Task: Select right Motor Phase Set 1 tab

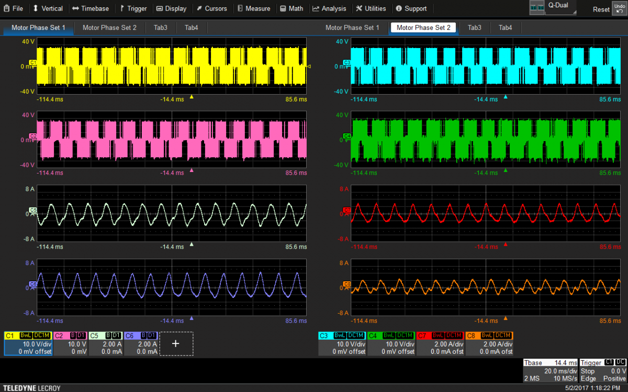Action: pos(353,28)
